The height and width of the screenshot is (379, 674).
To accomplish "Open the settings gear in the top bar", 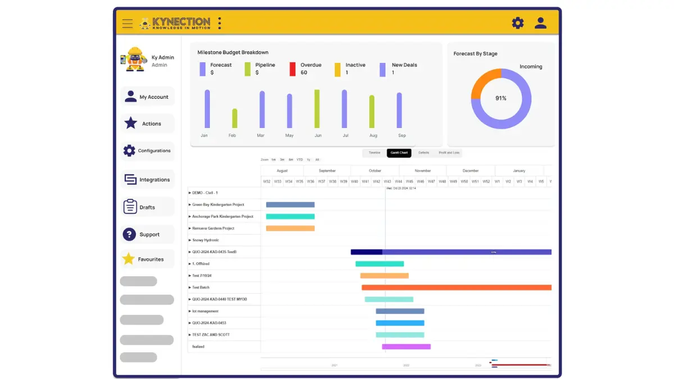I will pos(517,23).
